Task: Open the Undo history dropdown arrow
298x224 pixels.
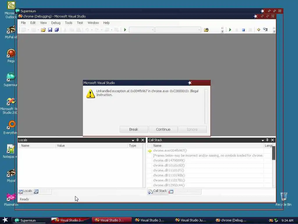Action: point(92,30)
